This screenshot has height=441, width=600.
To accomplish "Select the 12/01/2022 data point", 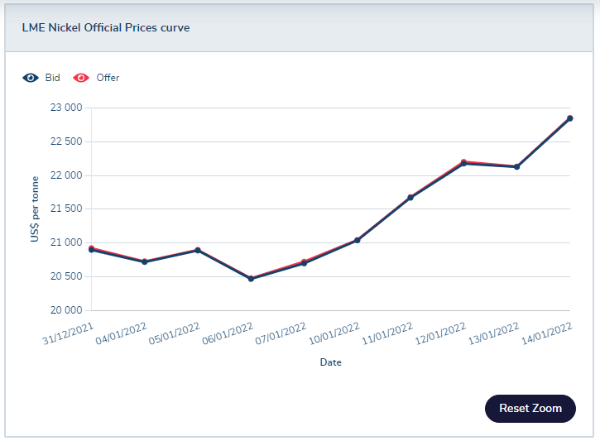I will (x=463, y=163).
